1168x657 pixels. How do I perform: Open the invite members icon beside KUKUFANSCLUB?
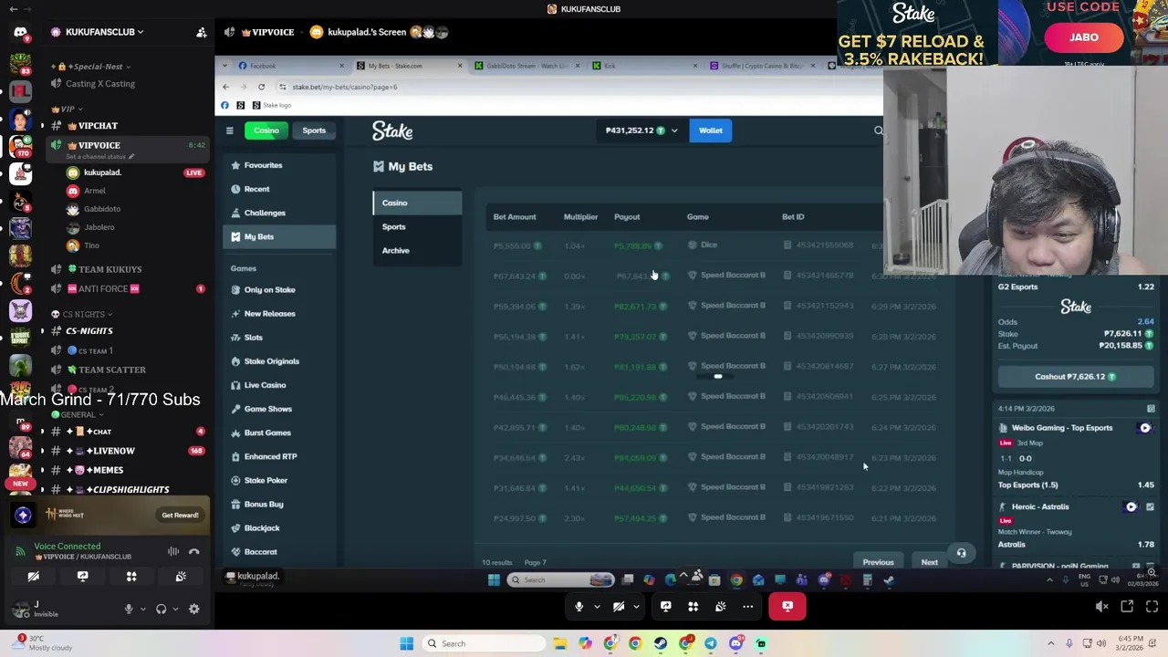pos(201,32)
